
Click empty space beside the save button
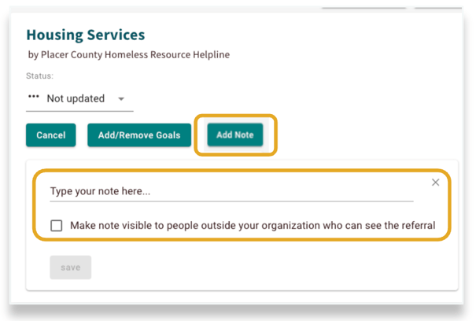point(236,267)
